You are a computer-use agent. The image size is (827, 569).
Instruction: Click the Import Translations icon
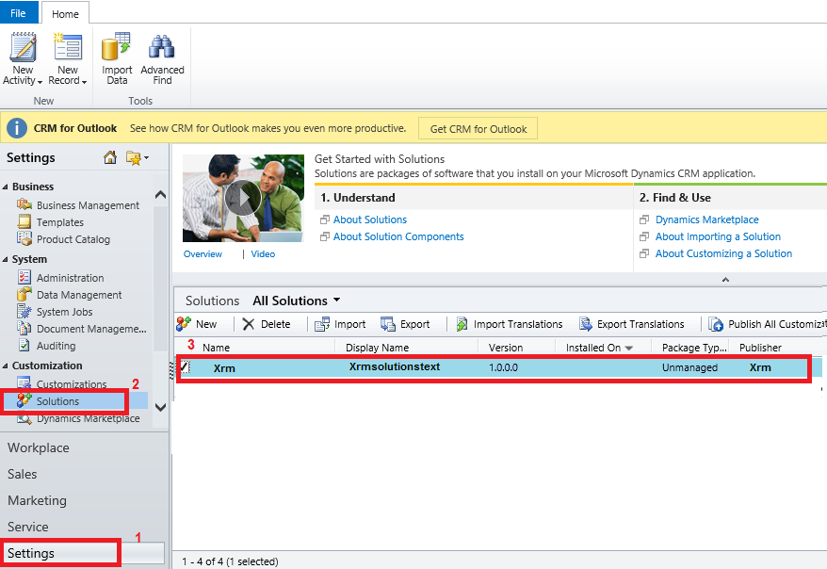click(x=462, y=324)
